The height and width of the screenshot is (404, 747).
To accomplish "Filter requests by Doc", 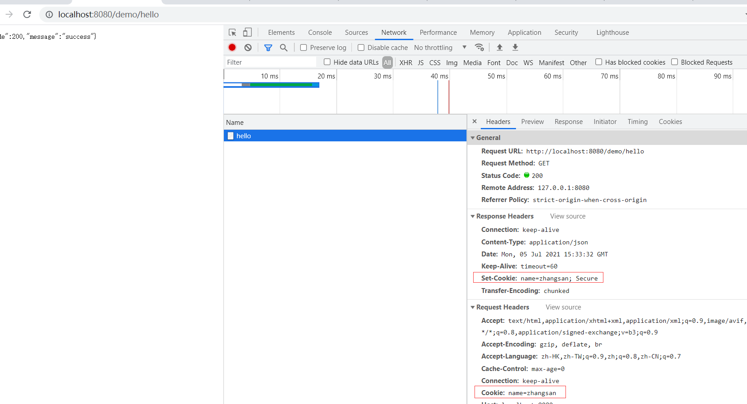I will point(512,63).
